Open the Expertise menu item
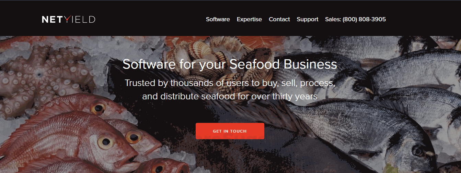The height and width of the screenshot is (173, 461). [249, 20]
